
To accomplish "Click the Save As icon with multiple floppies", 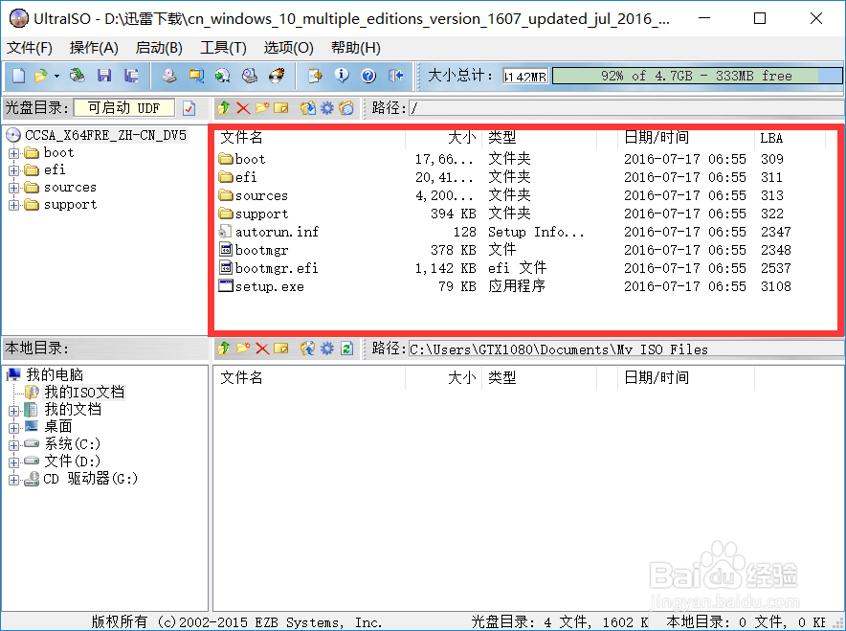I will tap(131, 76).
